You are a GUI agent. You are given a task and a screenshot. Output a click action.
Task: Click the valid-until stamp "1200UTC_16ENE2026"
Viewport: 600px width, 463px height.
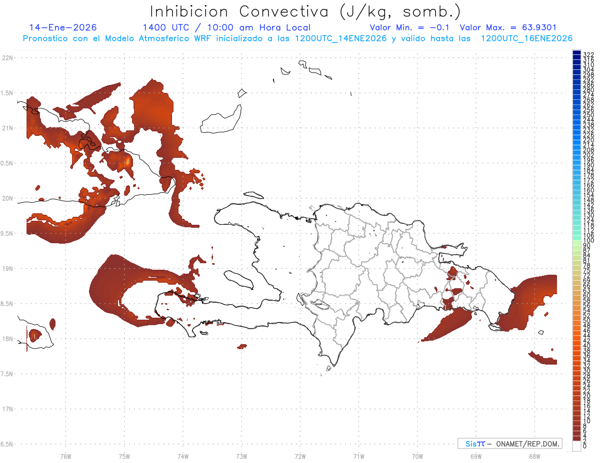point(526,38)
